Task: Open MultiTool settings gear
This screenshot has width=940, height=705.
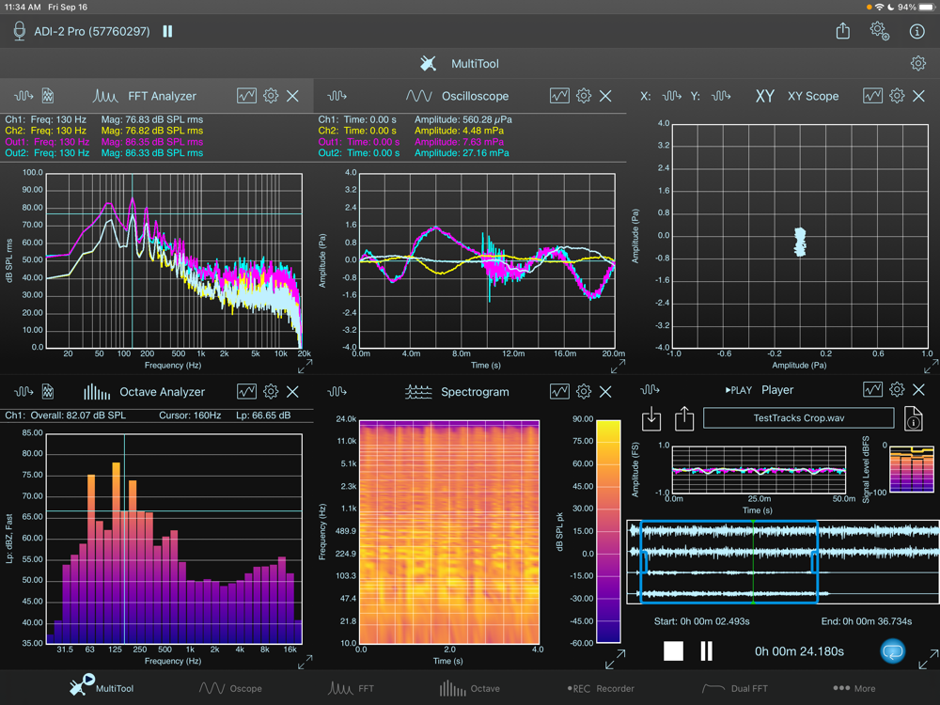Action: tap(917, 64)
